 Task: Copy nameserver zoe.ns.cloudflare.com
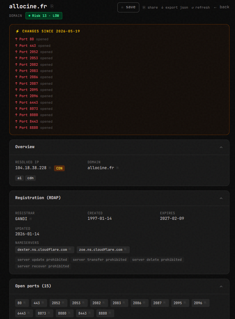point(125,249)
